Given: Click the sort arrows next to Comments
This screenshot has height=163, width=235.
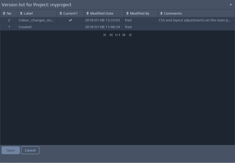Looking at the screenshot, I should point(161,13).
